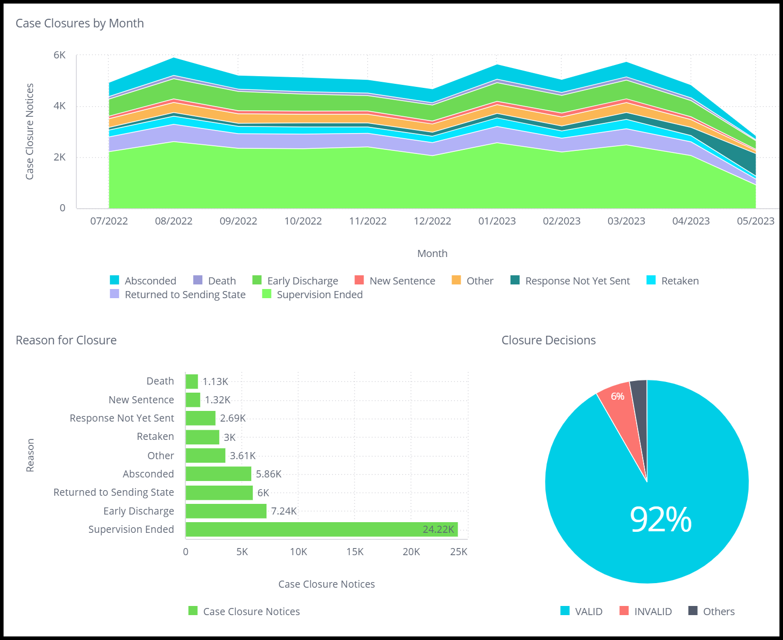Click the Response Not Yet Sent marker
Screen dimensions: 783x640
515,280
